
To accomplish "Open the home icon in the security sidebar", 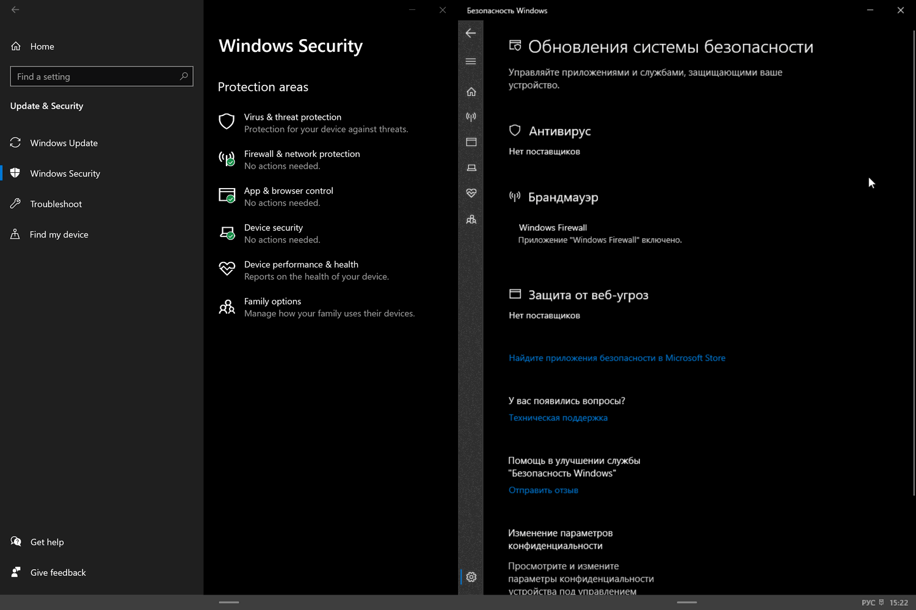I will coord(471,92).
